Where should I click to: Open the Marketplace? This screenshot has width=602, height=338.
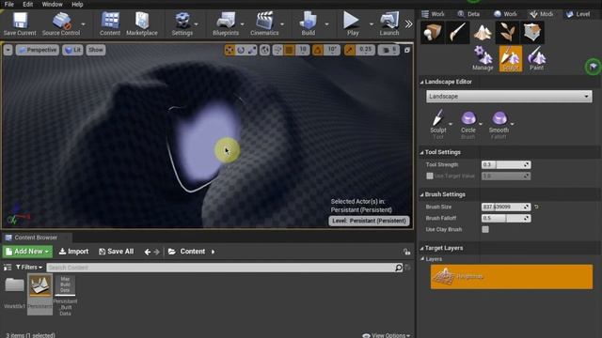point(142,23)
